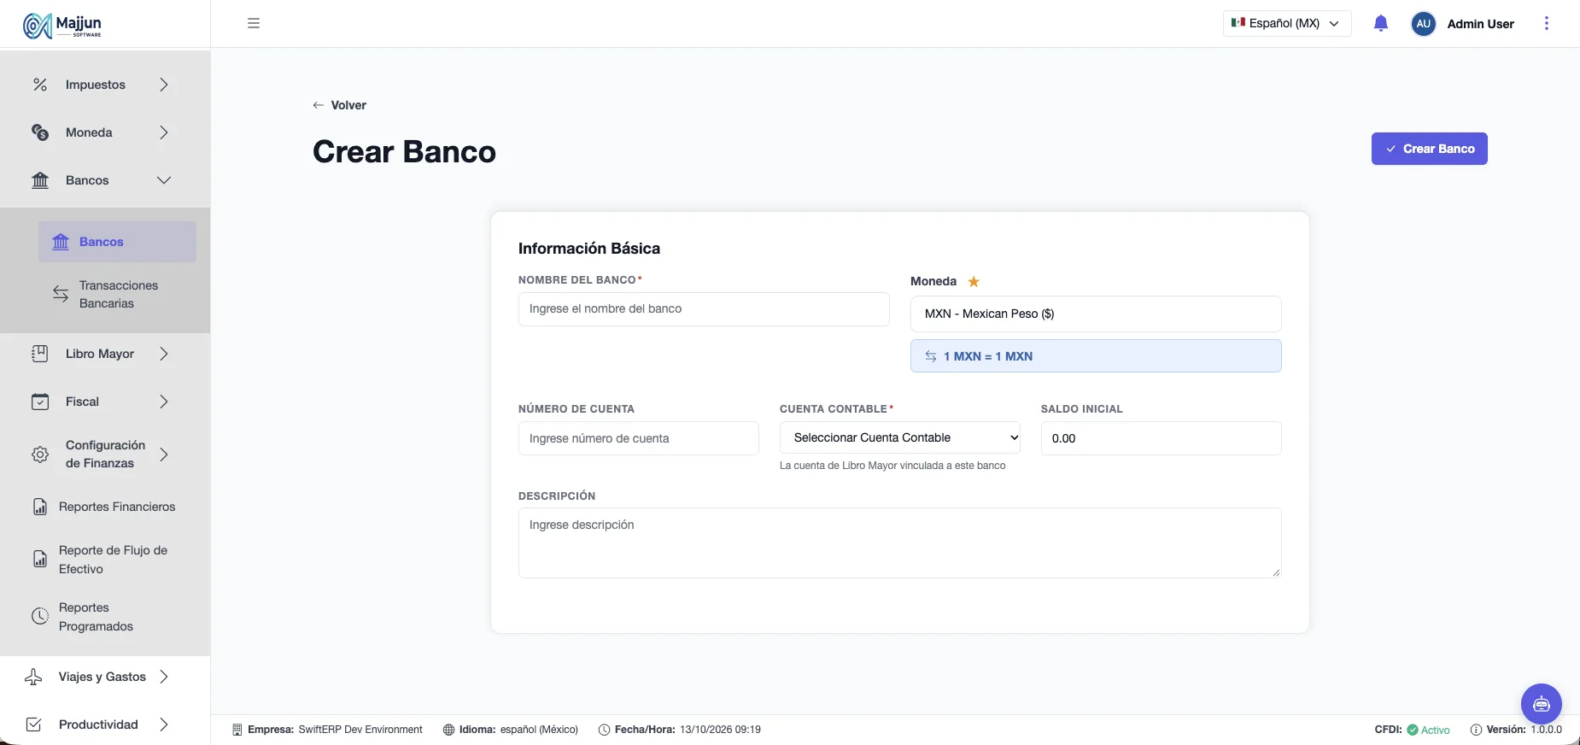1580x745 pixels.
Task: Expand the Configuración de Finanzas chevron
Action: coord(164,455)
